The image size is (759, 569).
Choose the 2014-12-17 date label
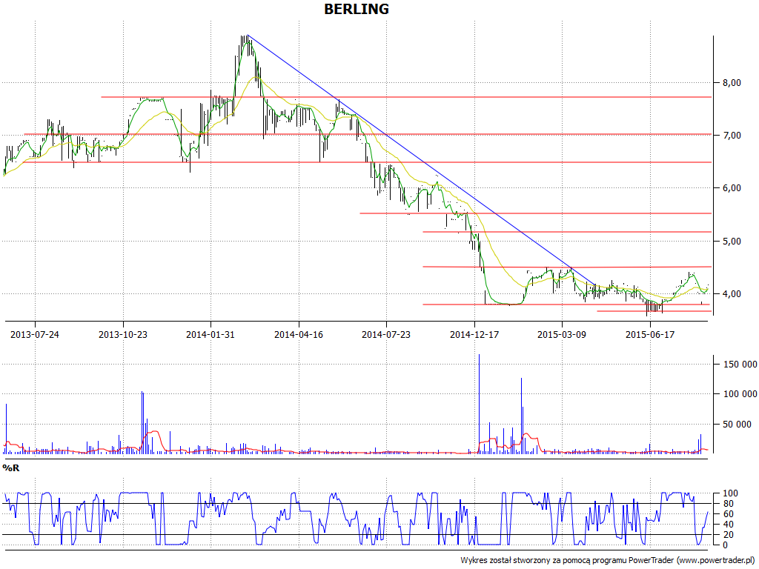click(474, 334)
